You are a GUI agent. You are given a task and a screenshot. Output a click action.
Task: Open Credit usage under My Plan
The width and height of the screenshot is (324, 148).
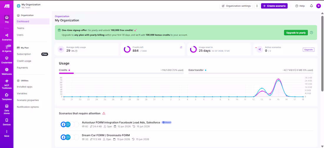(x=24, y=61)
